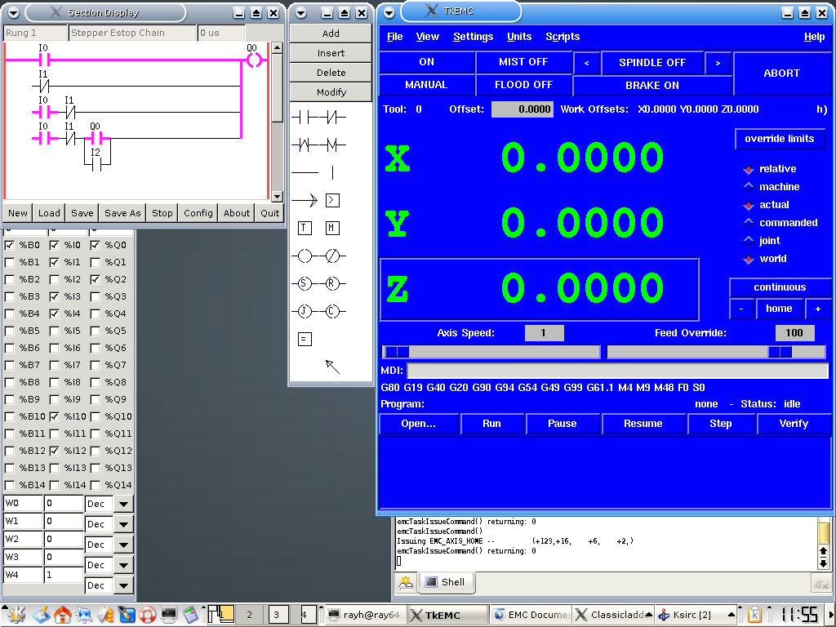Select the vertical connection line element

[332, 172]
